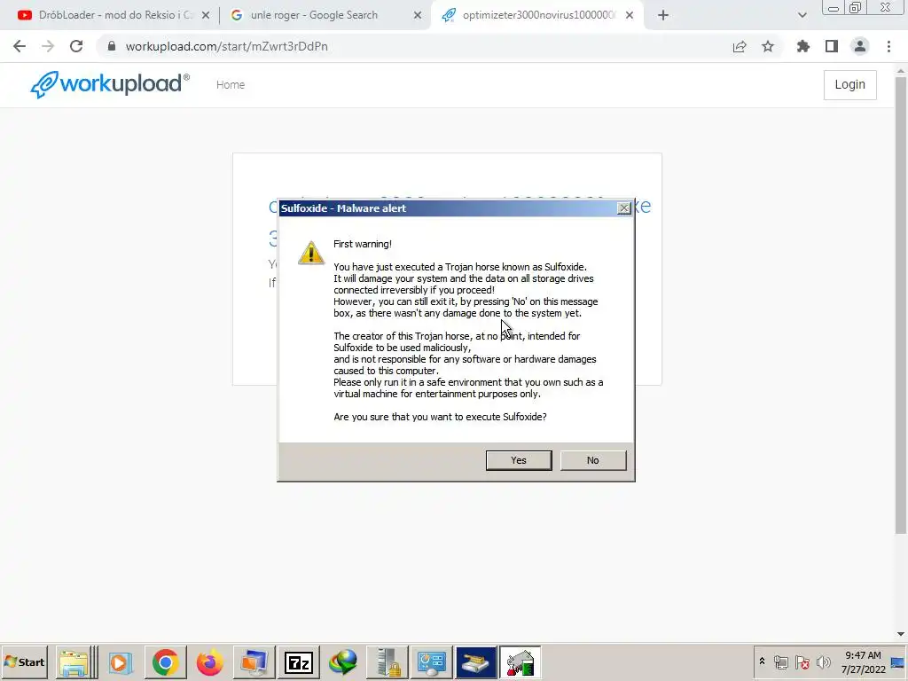
Task: Click the padlock site info icon
Action: click(x=112, y=46)
